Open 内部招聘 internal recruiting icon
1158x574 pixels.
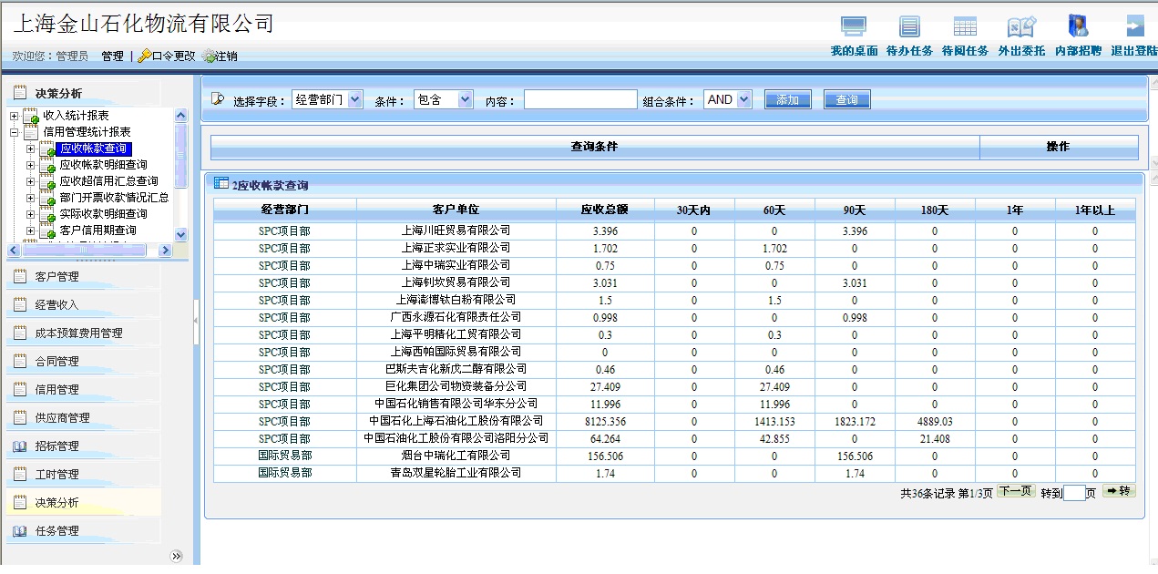1078,27
